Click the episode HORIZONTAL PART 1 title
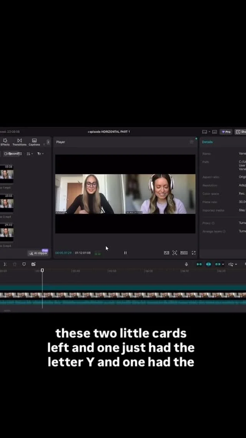Image resolution: width=246 pixels, height=438 pixels. 109,132
